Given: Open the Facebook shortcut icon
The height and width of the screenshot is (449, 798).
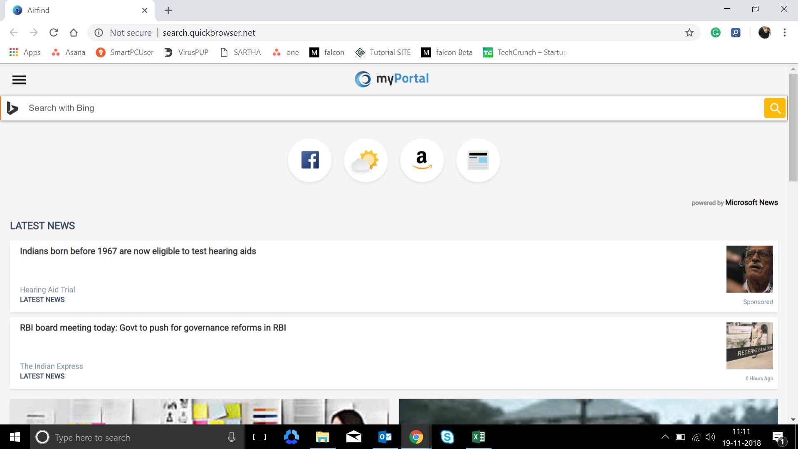Looking at the screenshot, I should [309, 160].
